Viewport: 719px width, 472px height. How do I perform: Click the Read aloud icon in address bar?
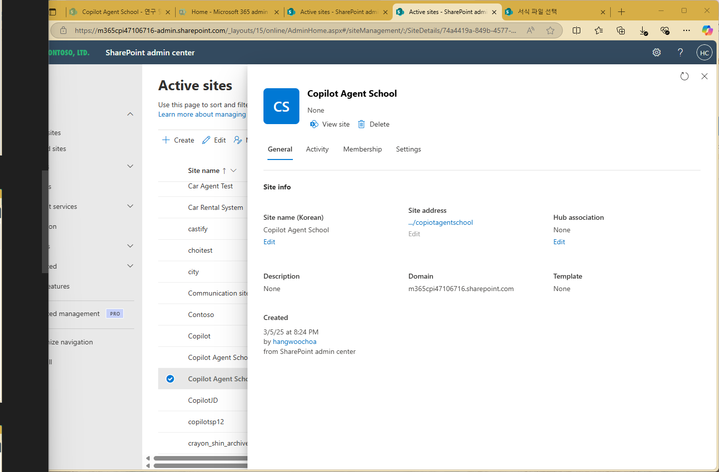tap(530, 30)
